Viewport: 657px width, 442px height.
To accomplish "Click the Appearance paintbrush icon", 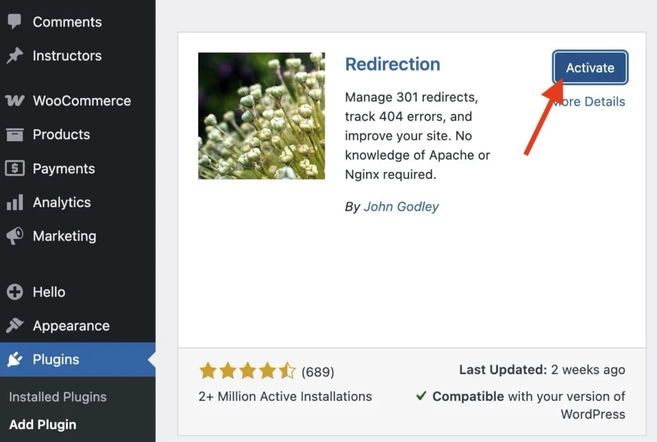I will pyautogui.click(x=15, y=326).
